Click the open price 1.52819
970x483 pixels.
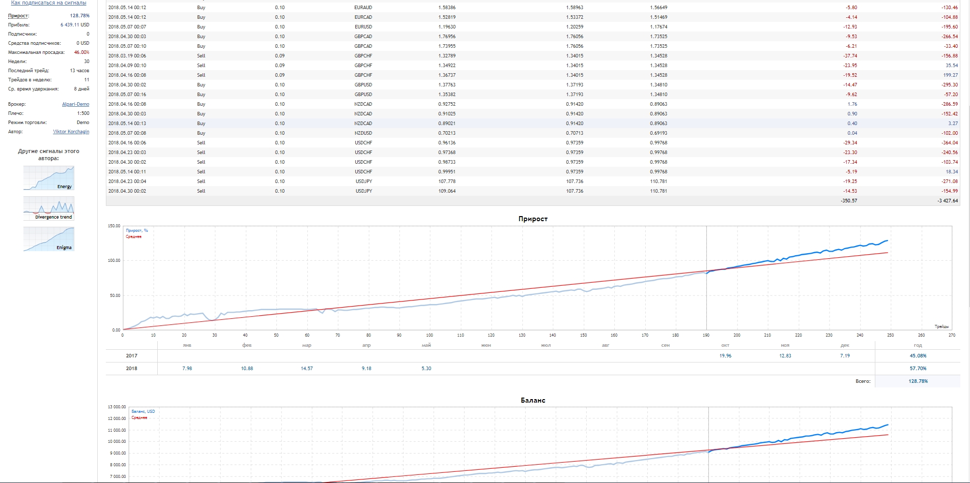[x=447, y=17]
